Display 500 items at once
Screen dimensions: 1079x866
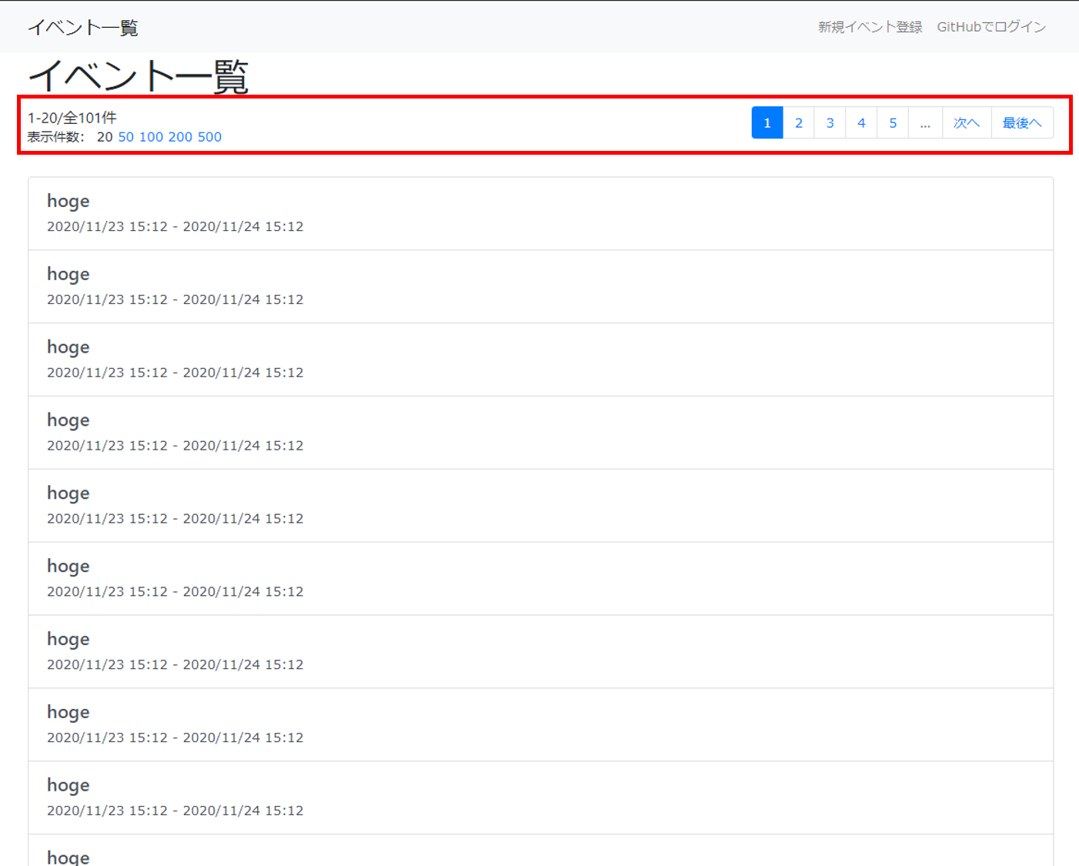tap(209, 137)
